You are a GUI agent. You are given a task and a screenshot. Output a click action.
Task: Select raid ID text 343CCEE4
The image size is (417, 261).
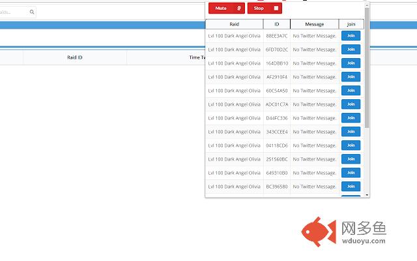coord(276,132)
